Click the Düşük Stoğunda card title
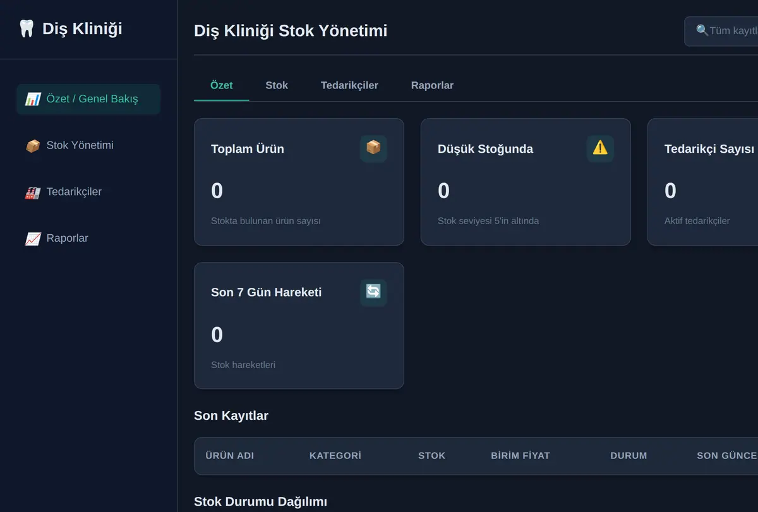758x512 pixels. pos(485,149)
